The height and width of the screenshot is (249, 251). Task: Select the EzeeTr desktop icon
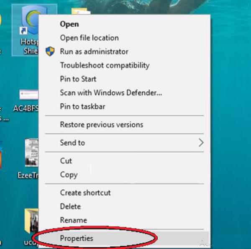(30, 153)
